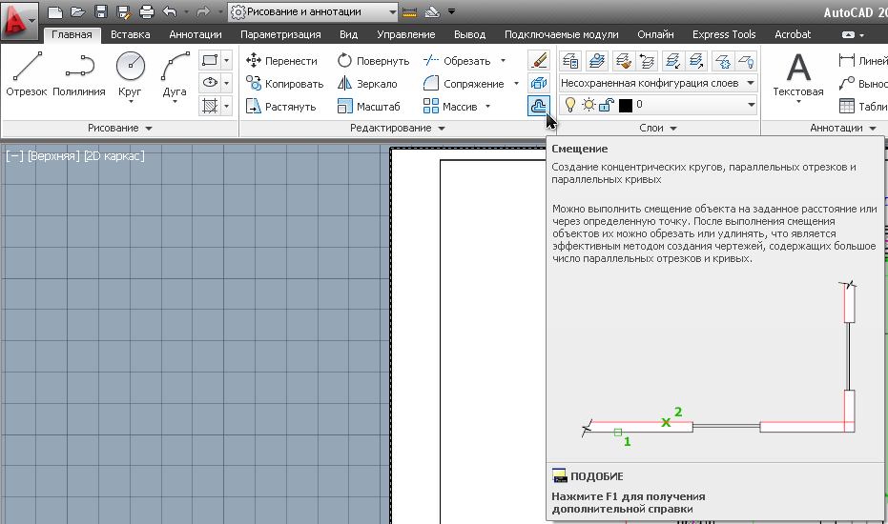Screen dimensions: 888x524
Task: Click the Save As icon with pencil
Action: [x=123, y=11]
